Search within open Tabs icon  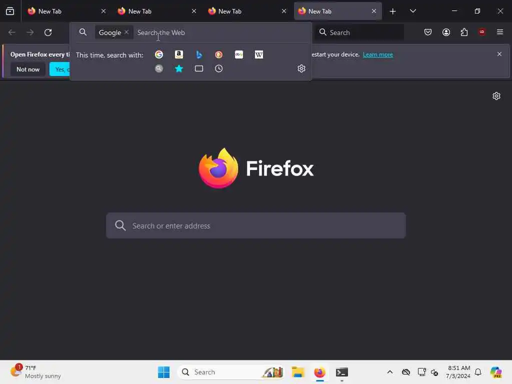click(199, 68)
